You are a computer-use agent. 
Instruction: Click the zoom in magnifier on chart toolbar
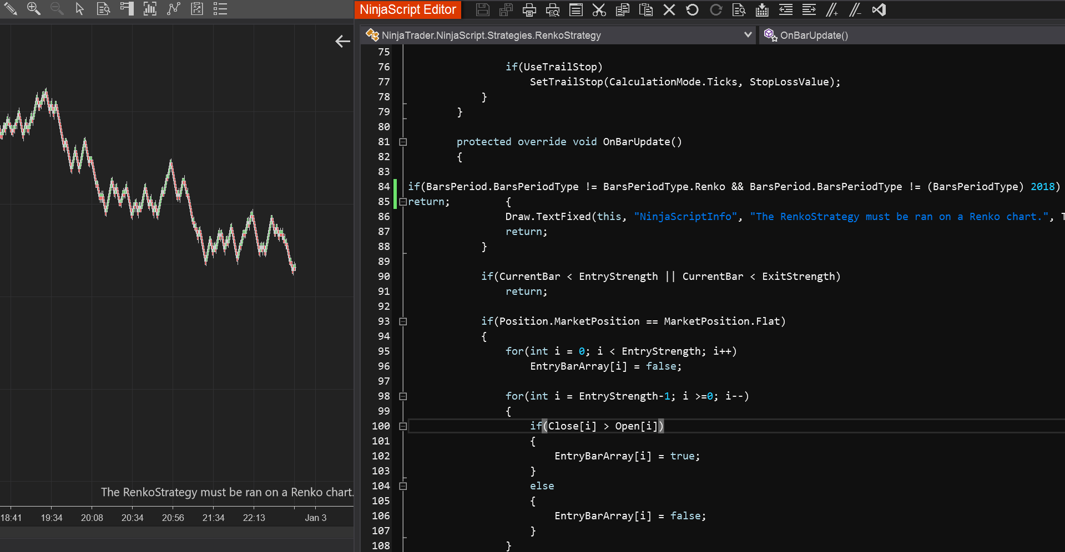(34, 9)
